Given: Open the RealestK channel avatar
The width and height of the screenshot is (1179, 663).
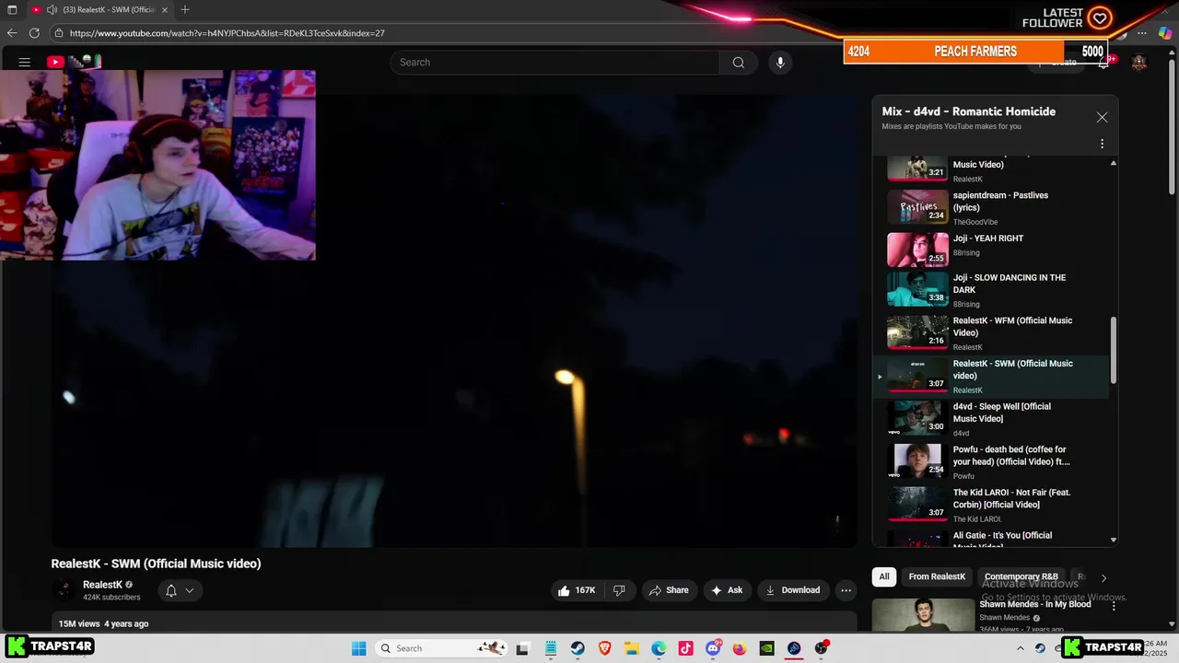Looking at the screenshot, I should (x=64, y=590).
